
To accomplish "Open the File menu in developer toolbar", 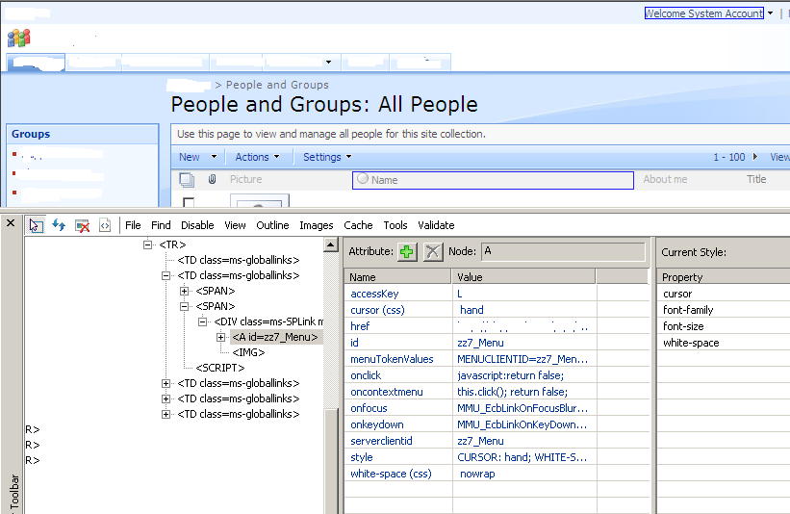I will (133, 225).
